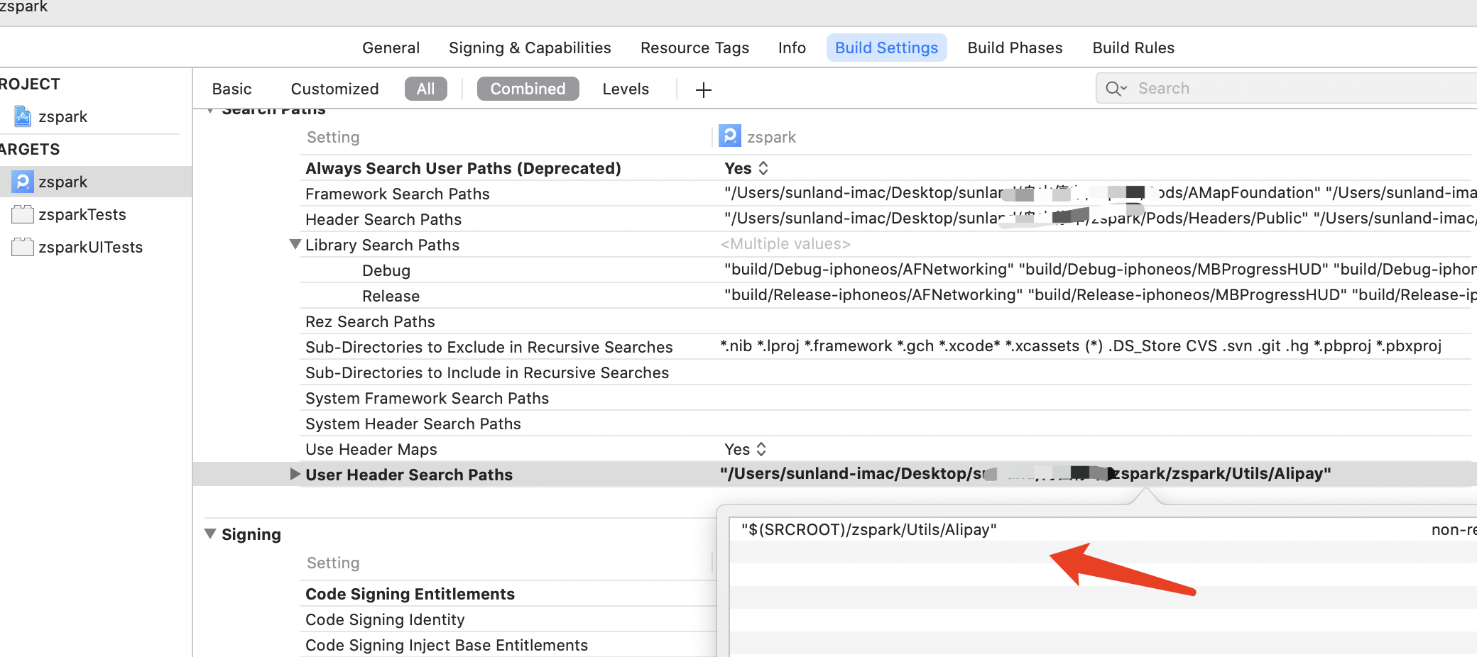Click the search magnifier icon
Viewport: 1477px width, 657px height.
click(1115, 89)
